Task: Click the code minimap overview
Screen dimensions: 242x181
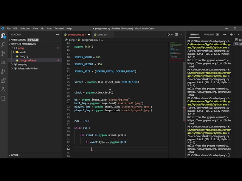Action: pos(176,52)
